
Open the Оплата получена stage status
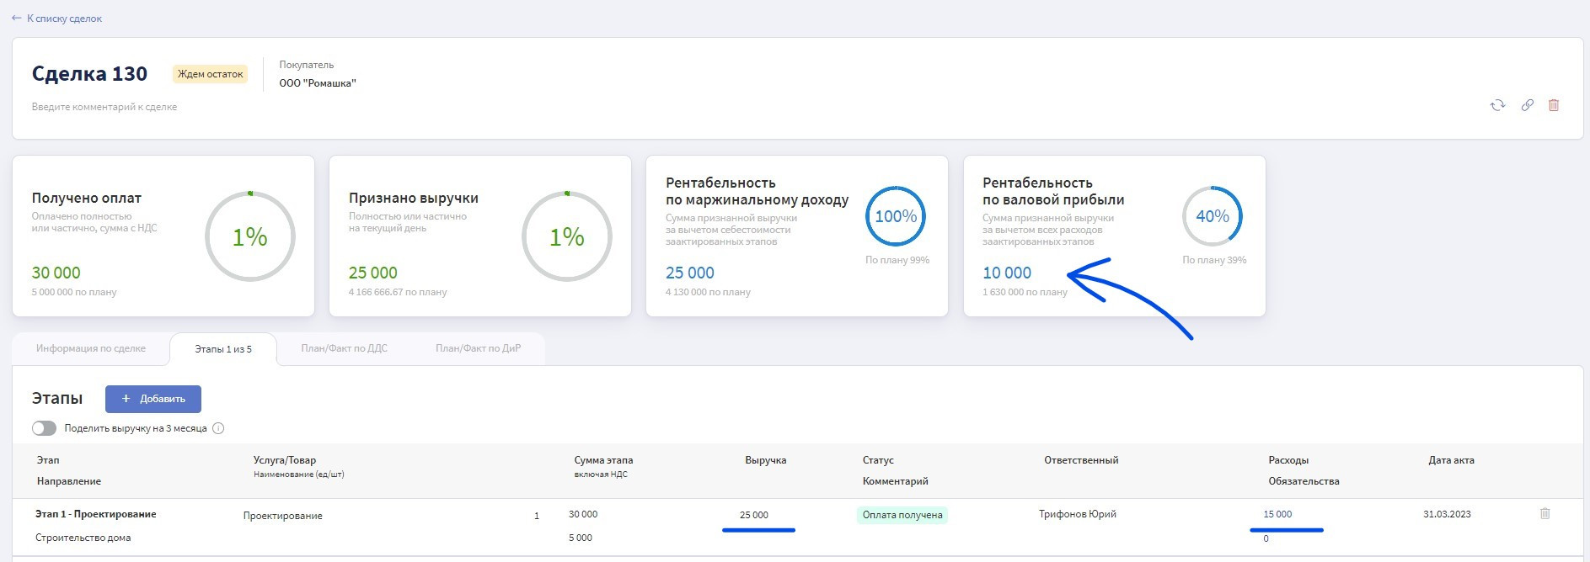902,515
